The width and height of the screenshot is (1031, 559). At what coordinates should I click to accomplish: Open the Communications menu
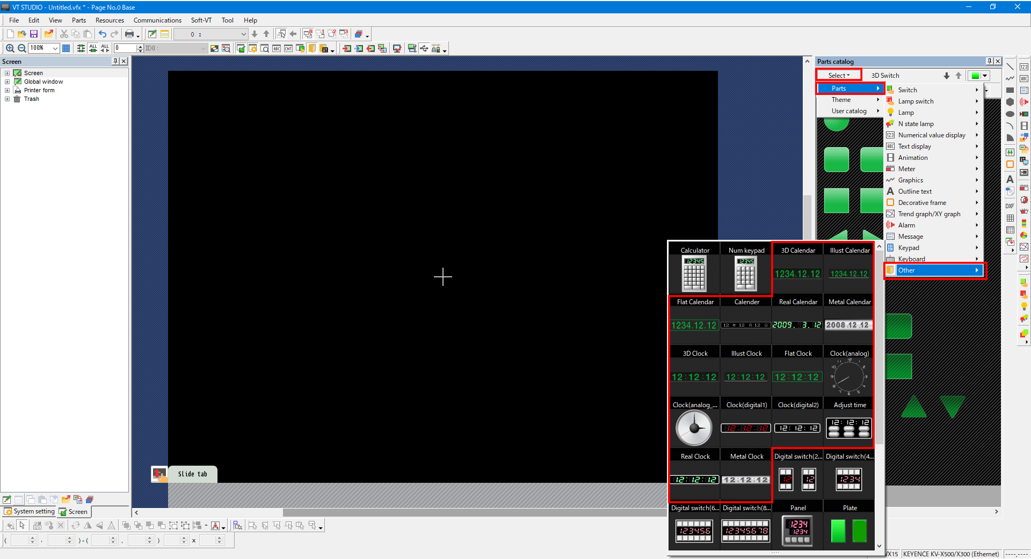tap(157, 20)
